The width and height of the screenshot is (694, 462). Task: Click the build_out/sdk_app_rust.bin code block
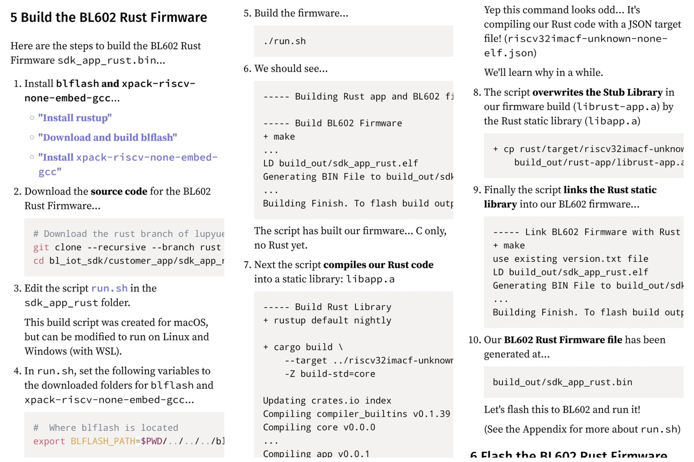[563, 382]
